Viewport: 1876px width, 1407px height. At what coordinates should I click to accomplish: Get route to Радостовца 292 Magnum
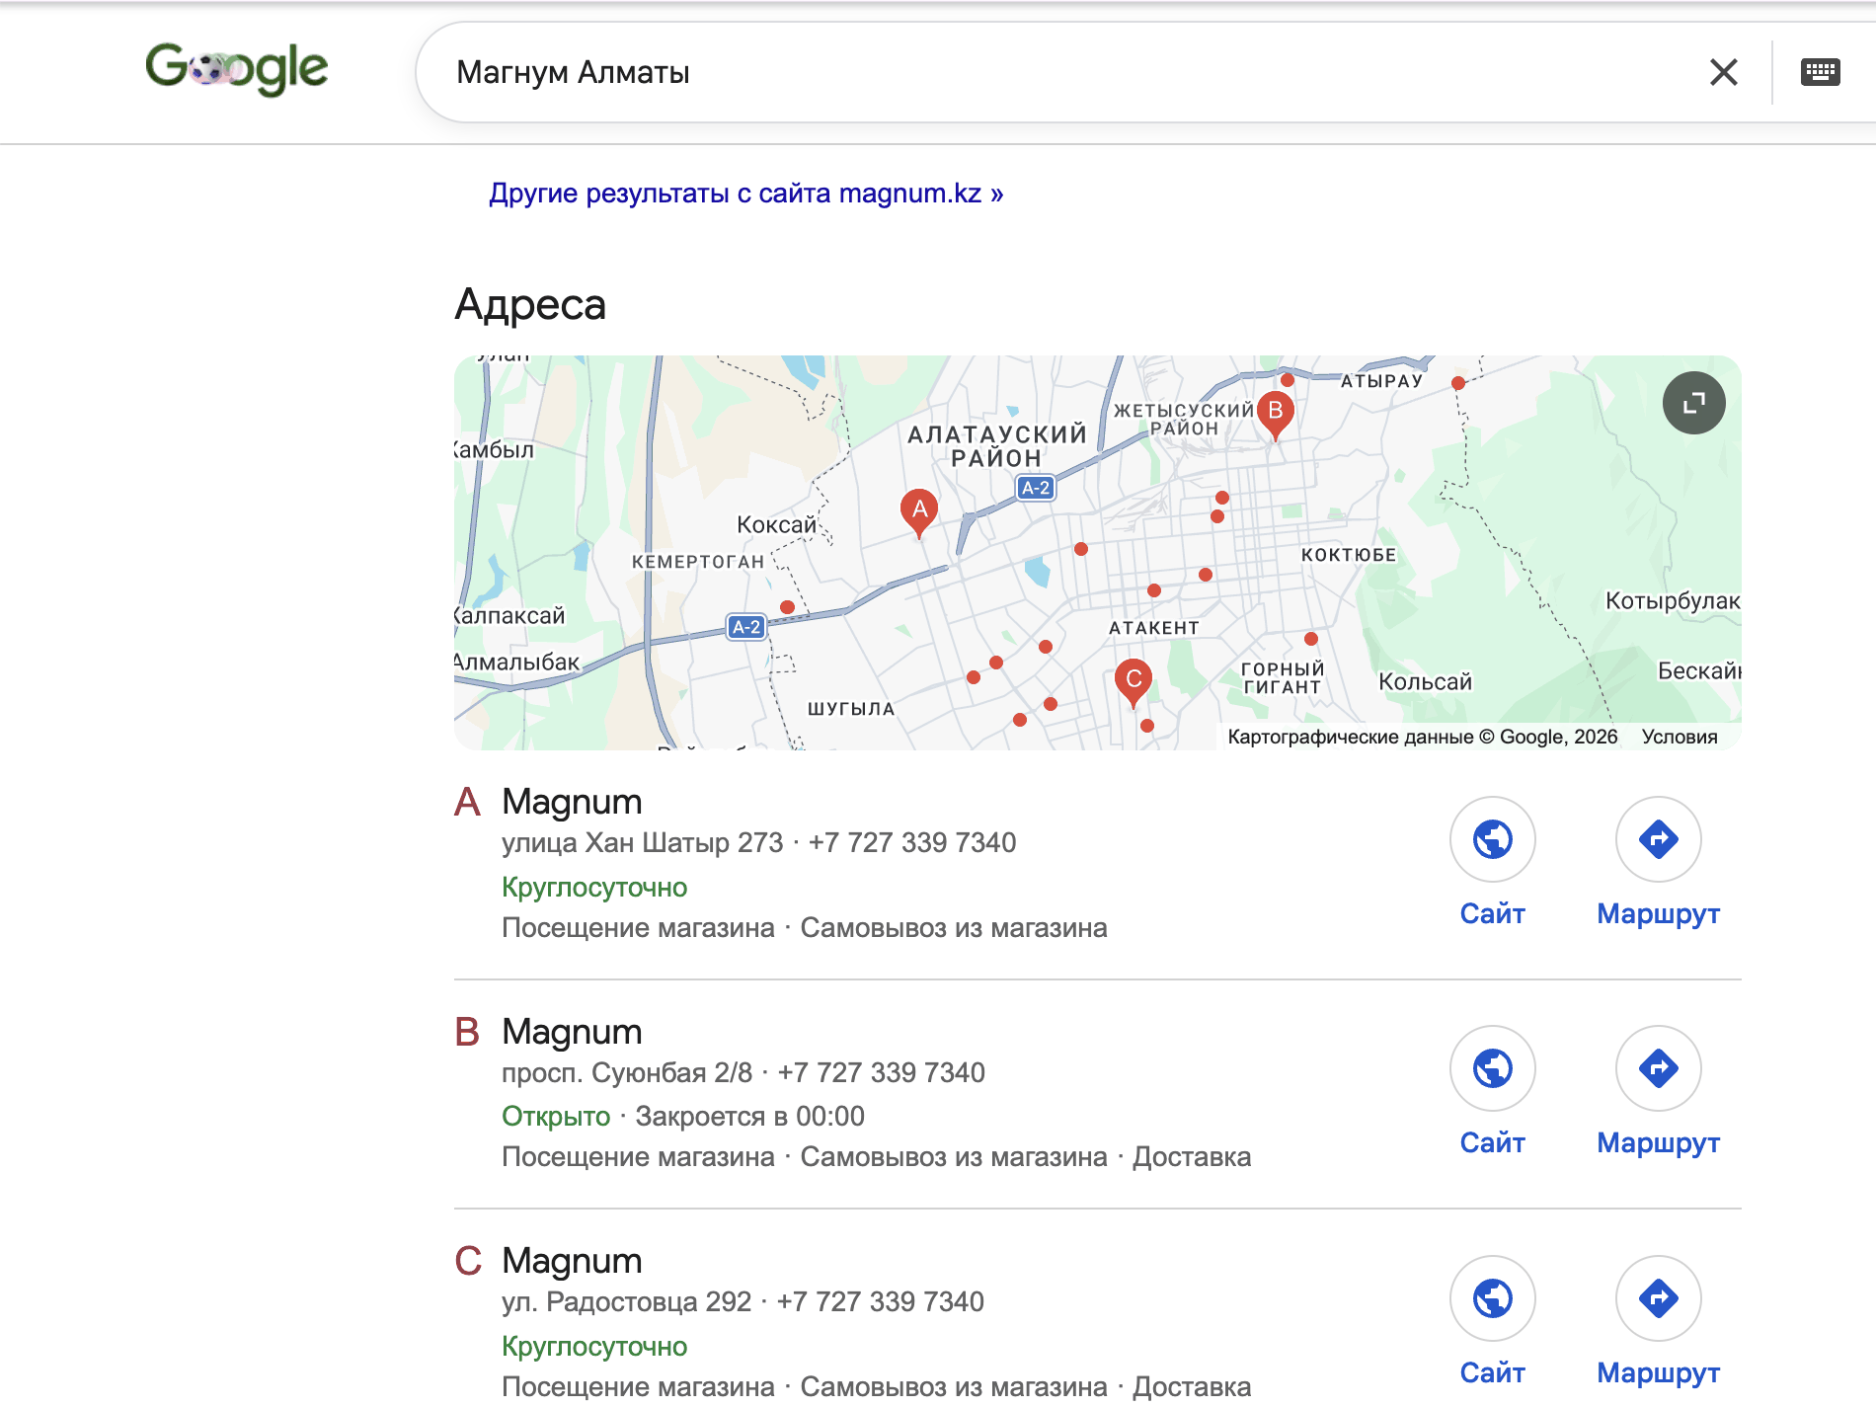click(1658, 1298)
